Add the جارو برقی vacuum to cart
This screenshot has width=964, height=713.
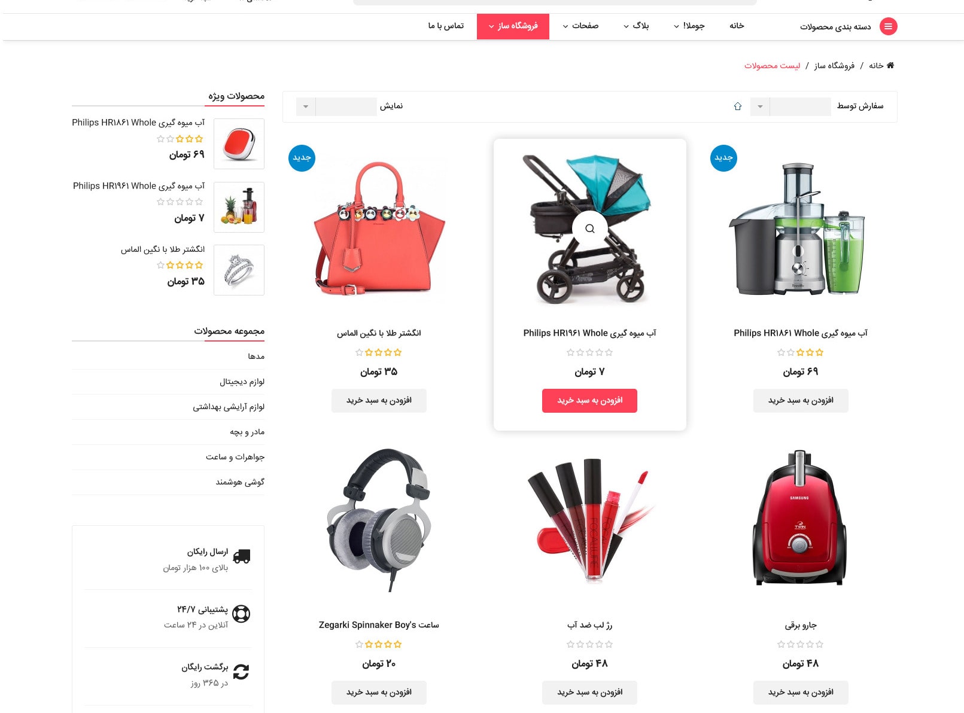pos(801,693)
